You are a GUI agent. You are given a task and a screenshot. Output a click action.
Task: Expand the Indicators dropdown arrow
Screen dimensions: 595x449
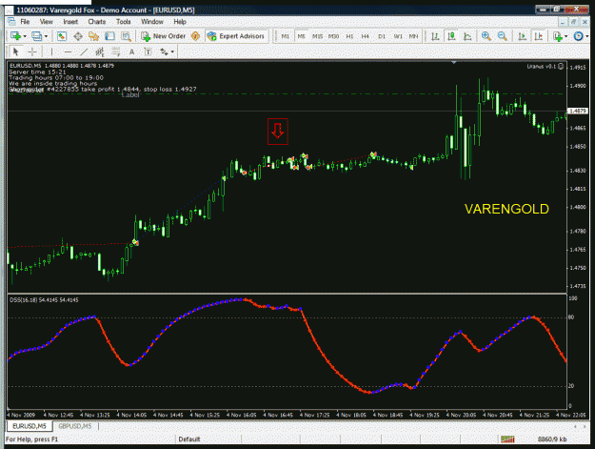tap(565, 36)
